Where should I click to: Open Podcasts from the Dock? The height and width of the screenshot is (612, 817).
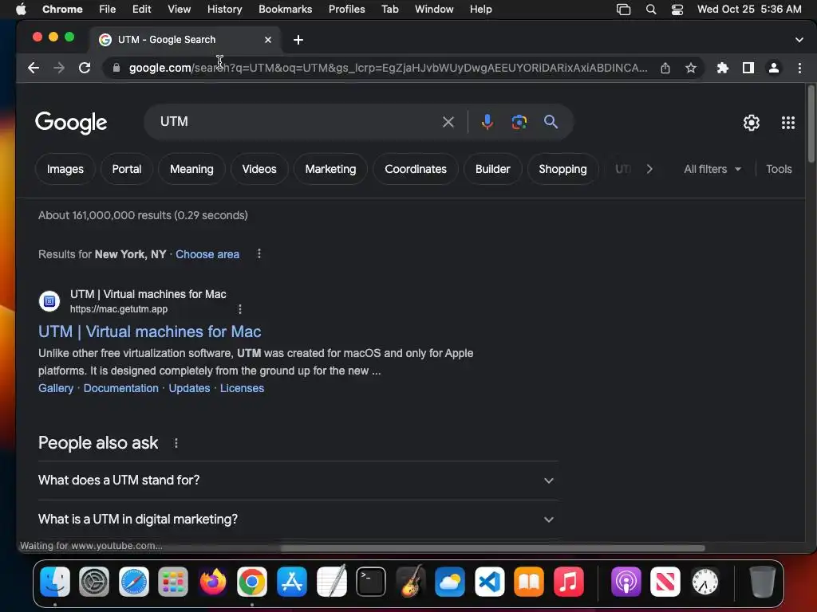pos(626,582)
